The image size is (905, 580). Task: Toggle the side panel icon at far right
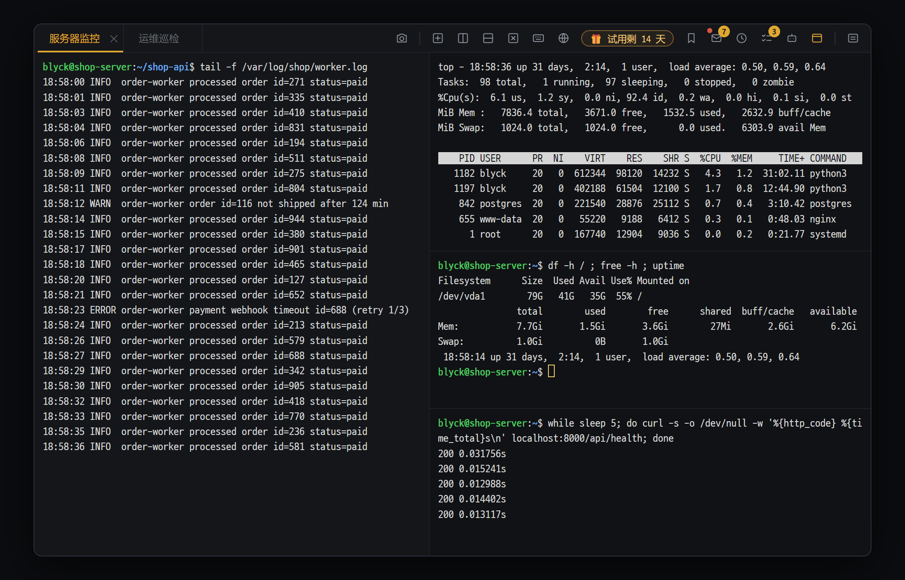(x=853, y=39)
